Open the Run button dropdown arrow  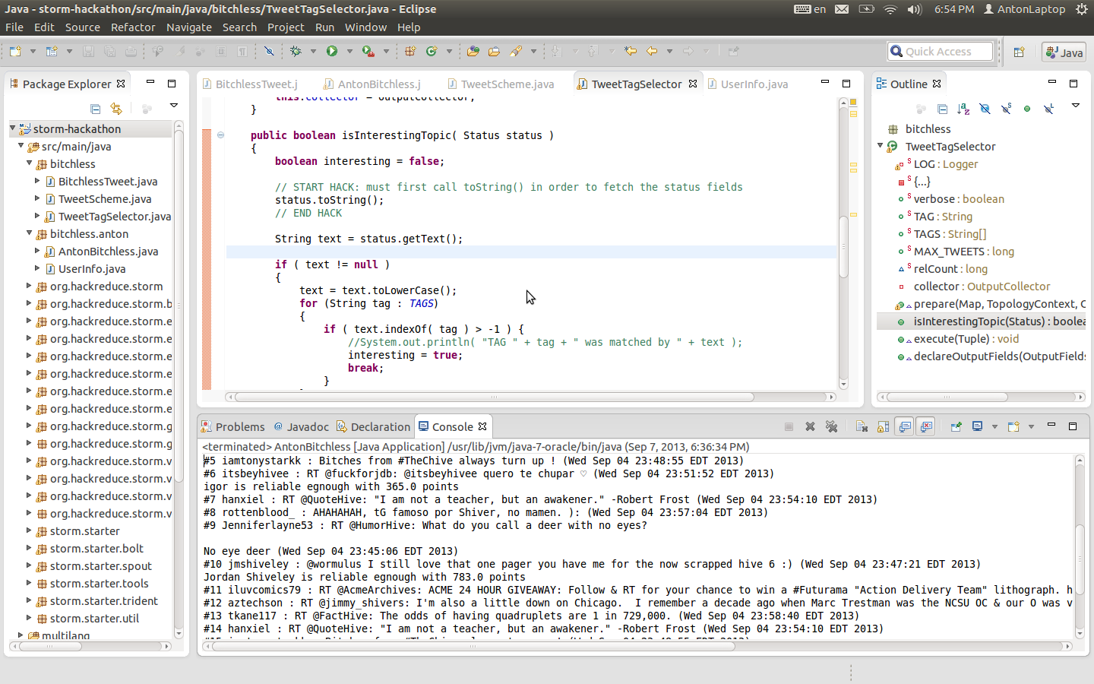pos(349,51)
